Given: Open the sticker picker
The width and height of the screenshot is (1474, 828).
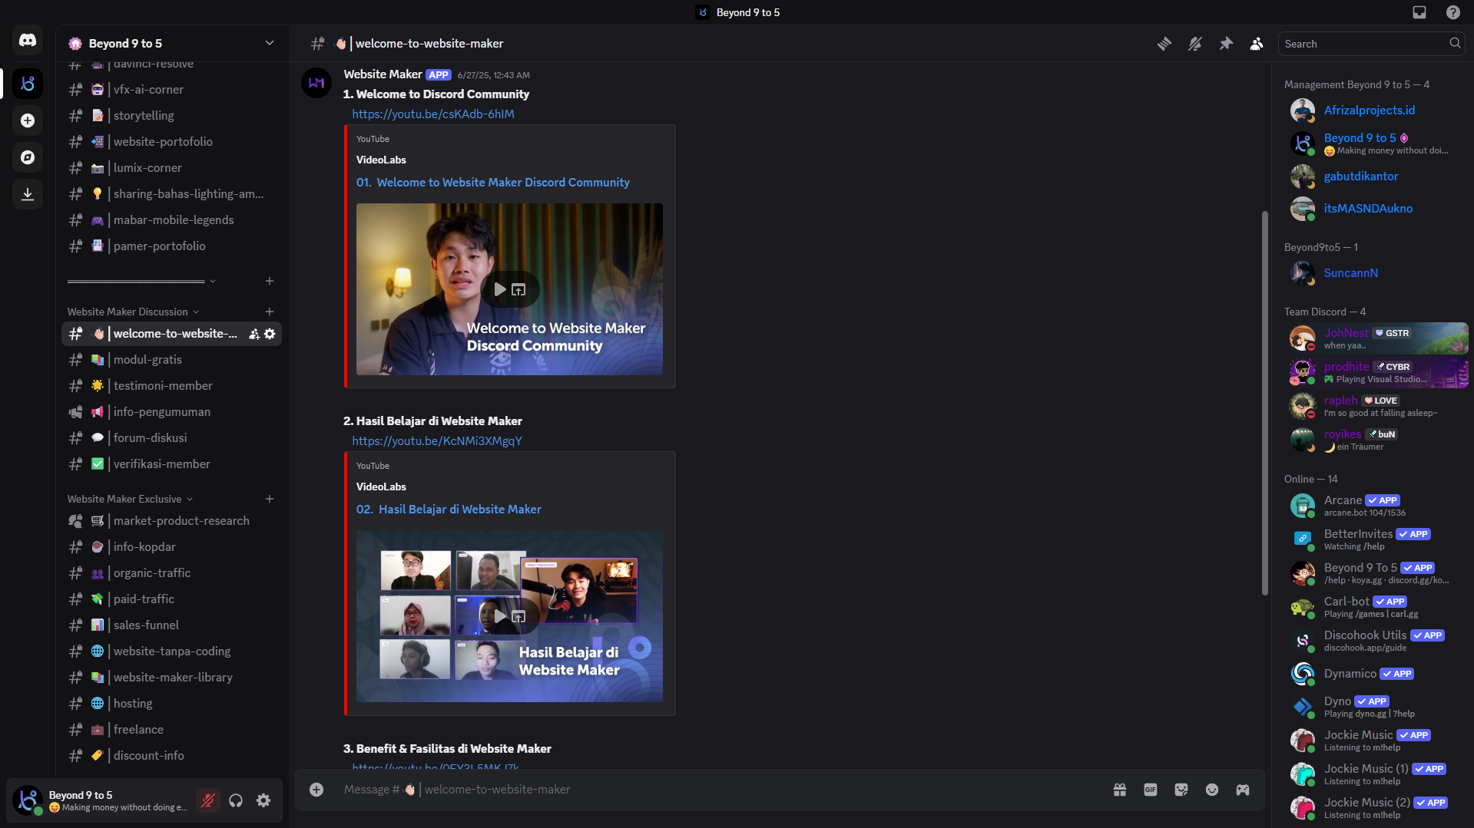Looking at the screenshot, I should tap(1181, 790).
